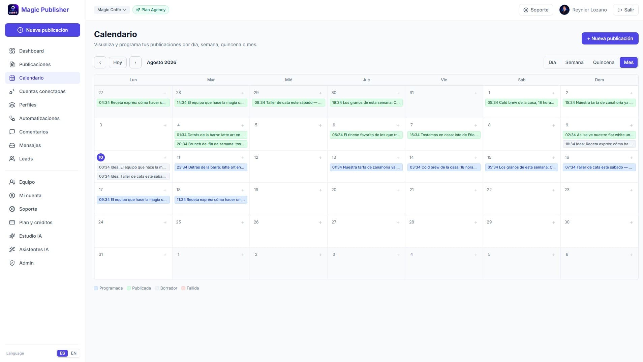Click the Soporte button in the top bar
Viewport: 643px width, 362px height.
[536, 10]
